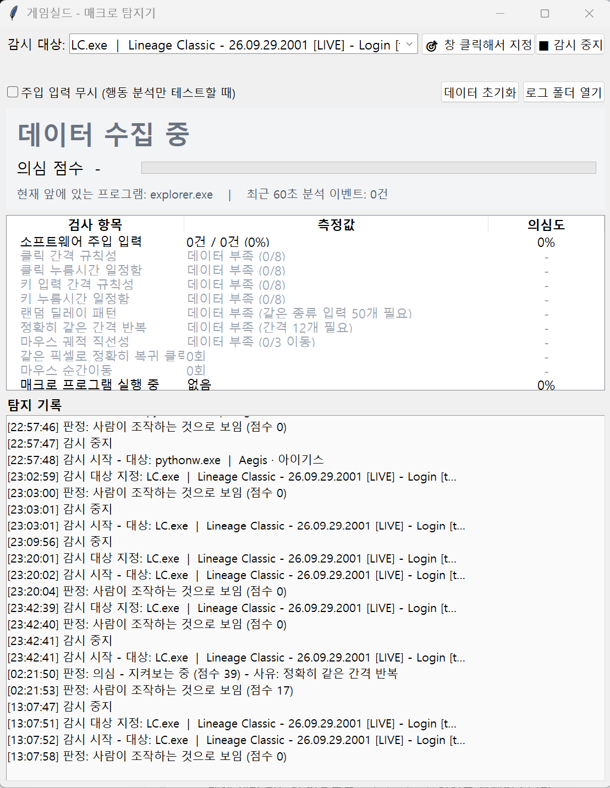Click the feather app icon in title bar
Viewport: 610px width, 788px height.
14,13
